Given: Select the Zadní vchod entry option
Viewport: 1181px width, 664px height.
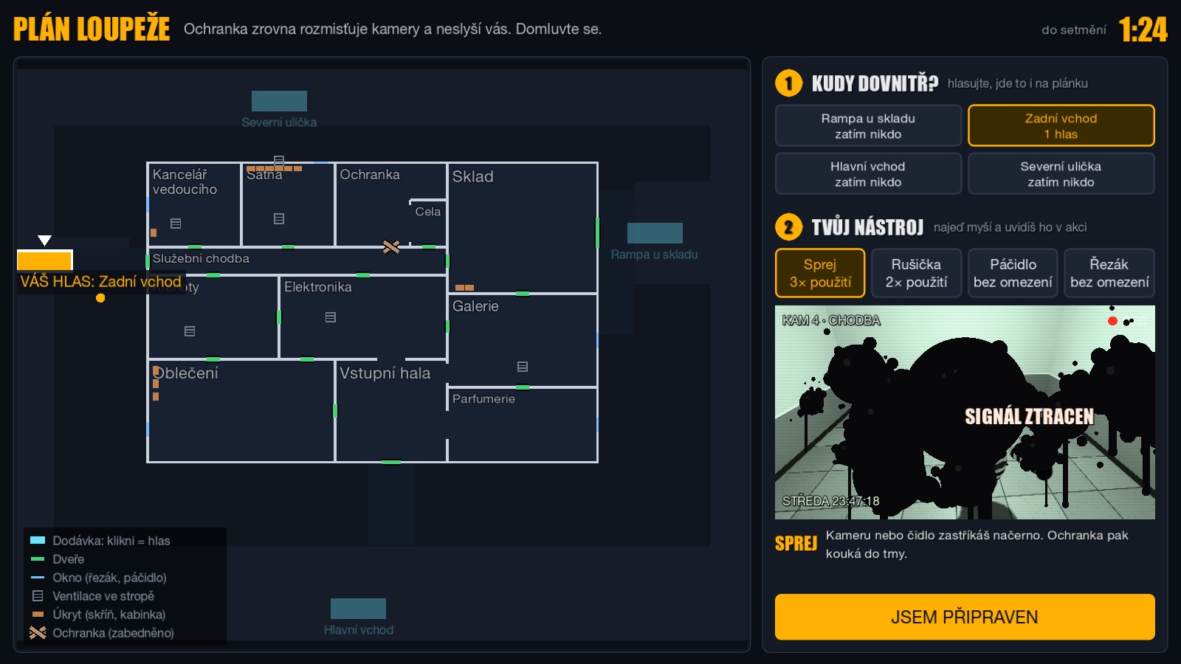Looking at the screenshot, I should [1061, 125].
